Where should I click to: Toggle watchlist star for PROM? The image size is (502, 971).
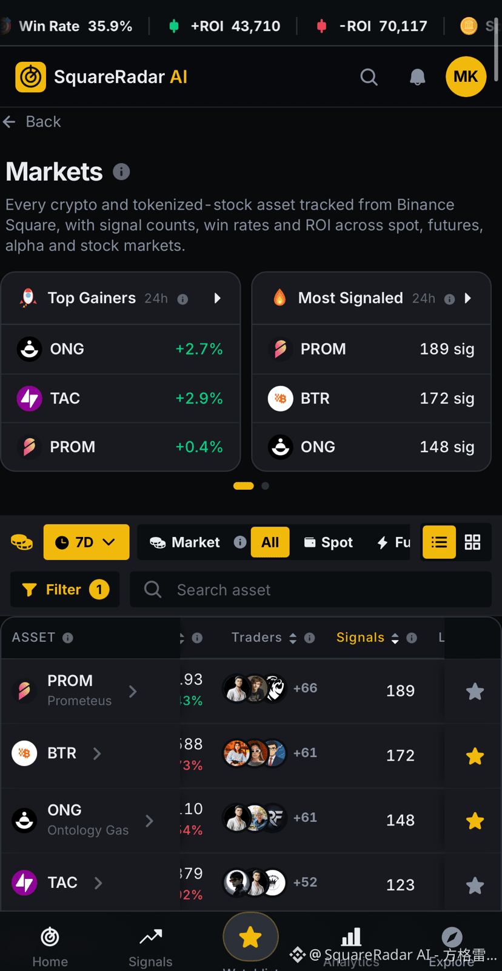(475, 691)
